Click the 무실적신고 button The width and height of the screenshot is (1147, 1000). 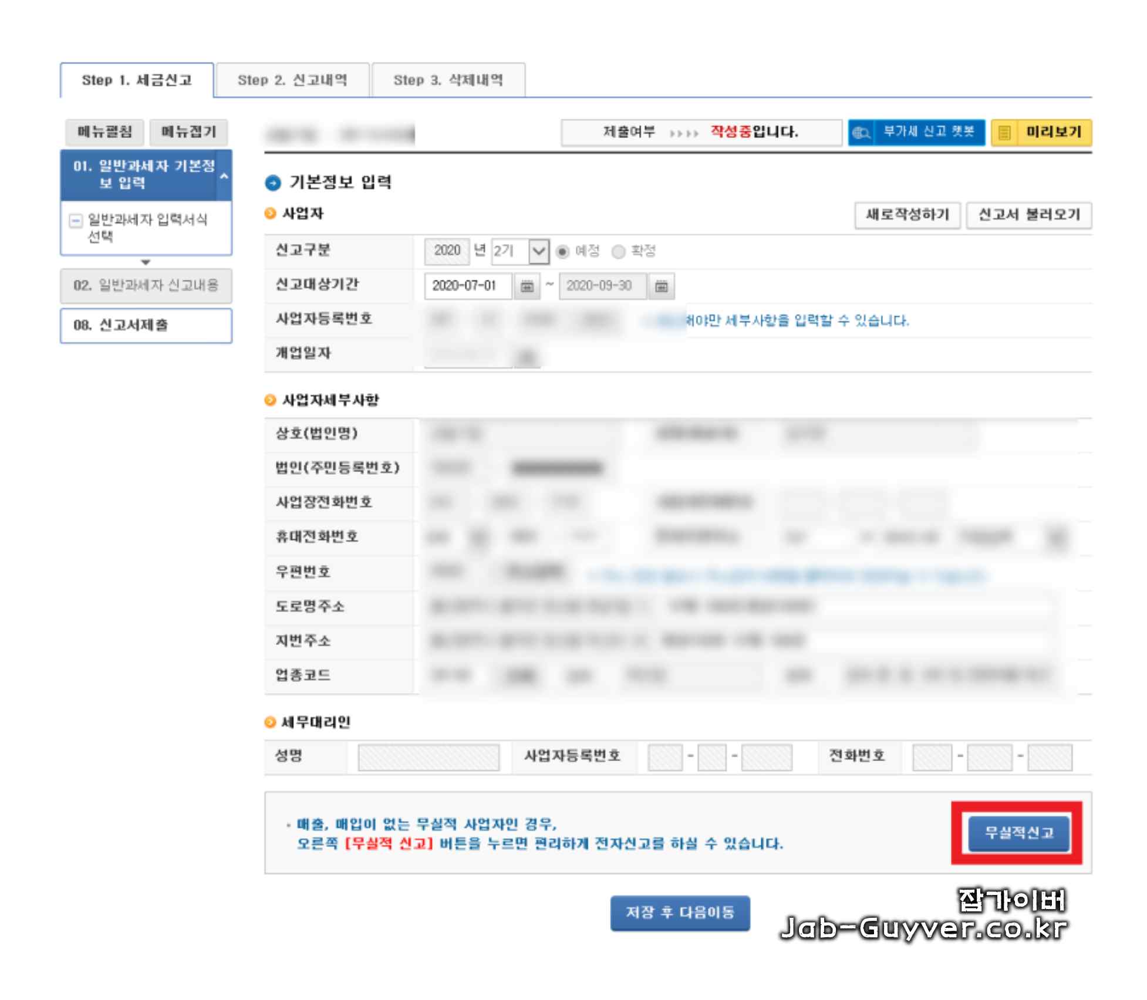click(x=1018, y=833)
